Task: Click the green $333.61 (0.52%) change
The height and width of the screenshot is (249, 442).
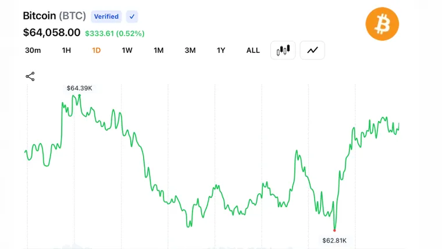Action: (115, 34)
